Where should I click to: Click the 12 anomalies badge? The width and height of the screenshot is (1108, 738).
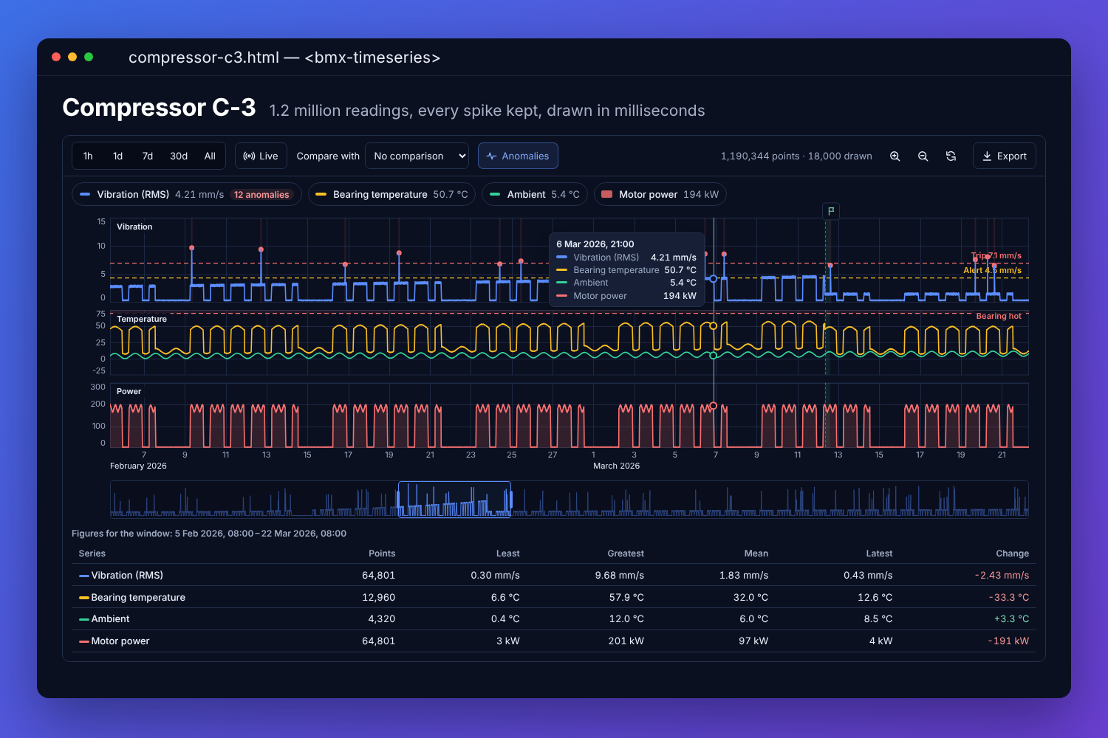pos(261,195)
